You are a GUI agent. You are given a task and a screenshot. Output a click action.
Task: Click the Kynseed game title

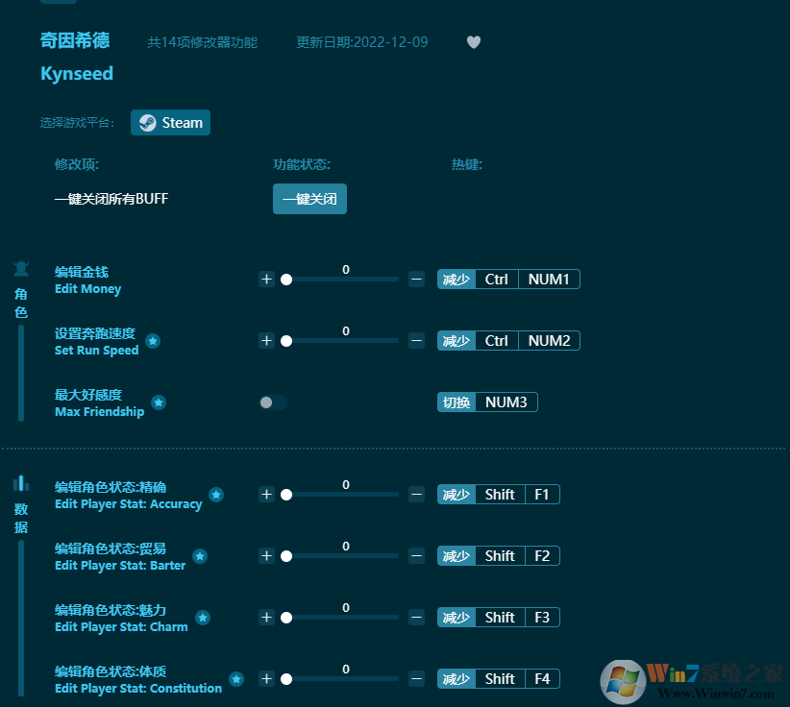pyautogui.click(x=77, y=74)
